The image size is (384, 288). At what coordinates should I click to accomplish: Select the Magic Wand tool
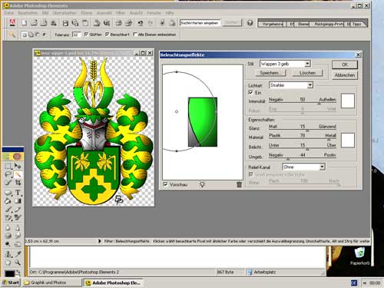(18, 174)
